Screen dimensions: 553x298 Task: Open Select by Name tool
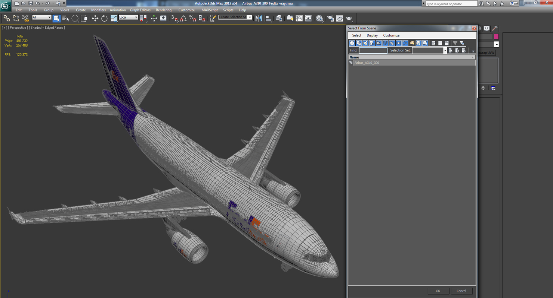(x=66, y=18)
